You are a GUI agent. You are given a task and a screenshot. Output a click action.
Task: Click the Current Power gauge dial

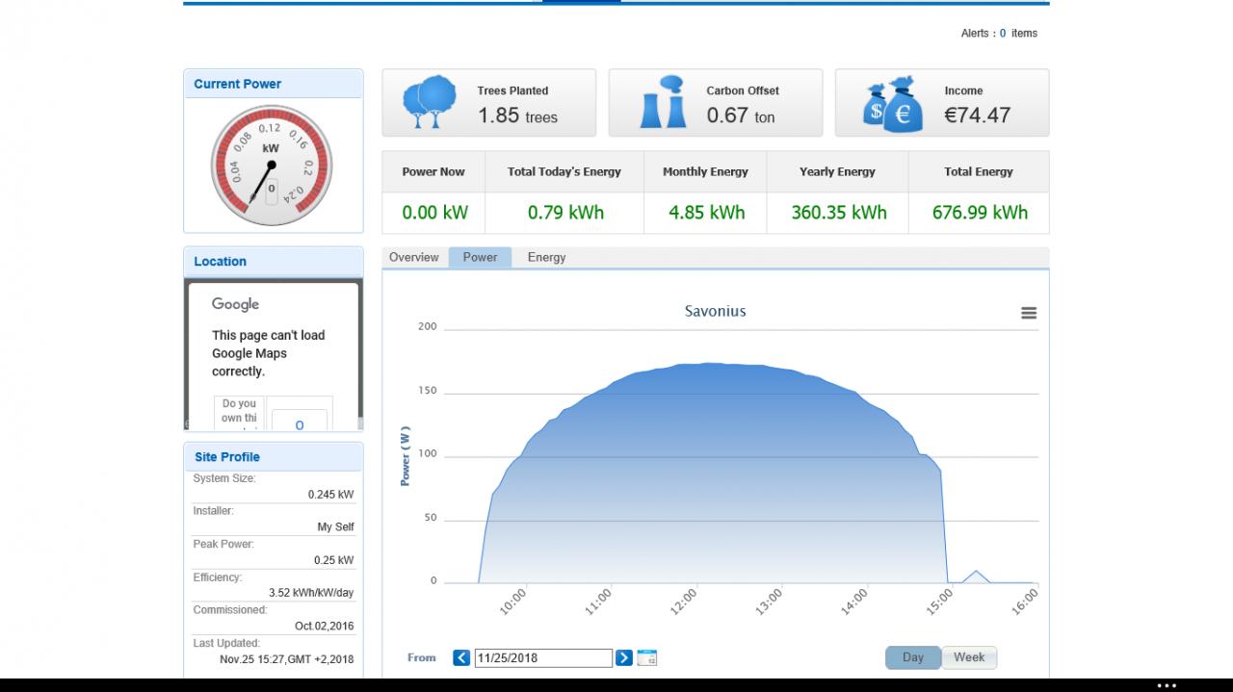(272, 166)
